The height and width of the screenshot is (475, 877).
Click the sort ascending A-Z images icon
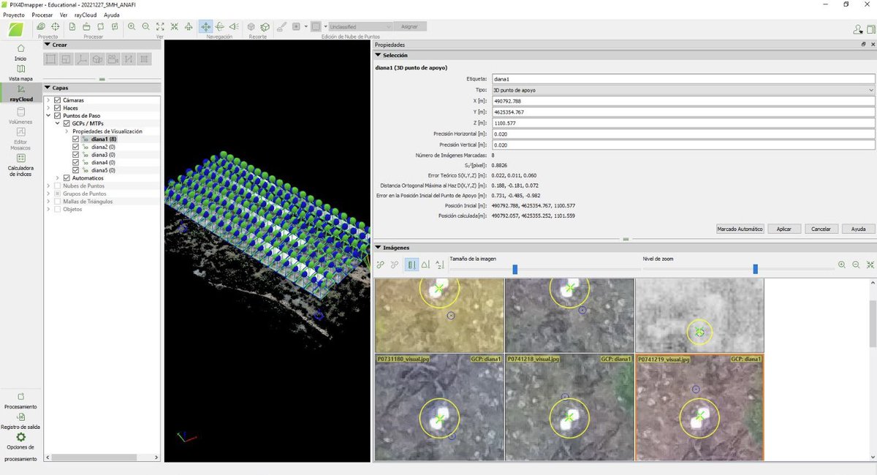pyautogui.click(x=439, y=265)
